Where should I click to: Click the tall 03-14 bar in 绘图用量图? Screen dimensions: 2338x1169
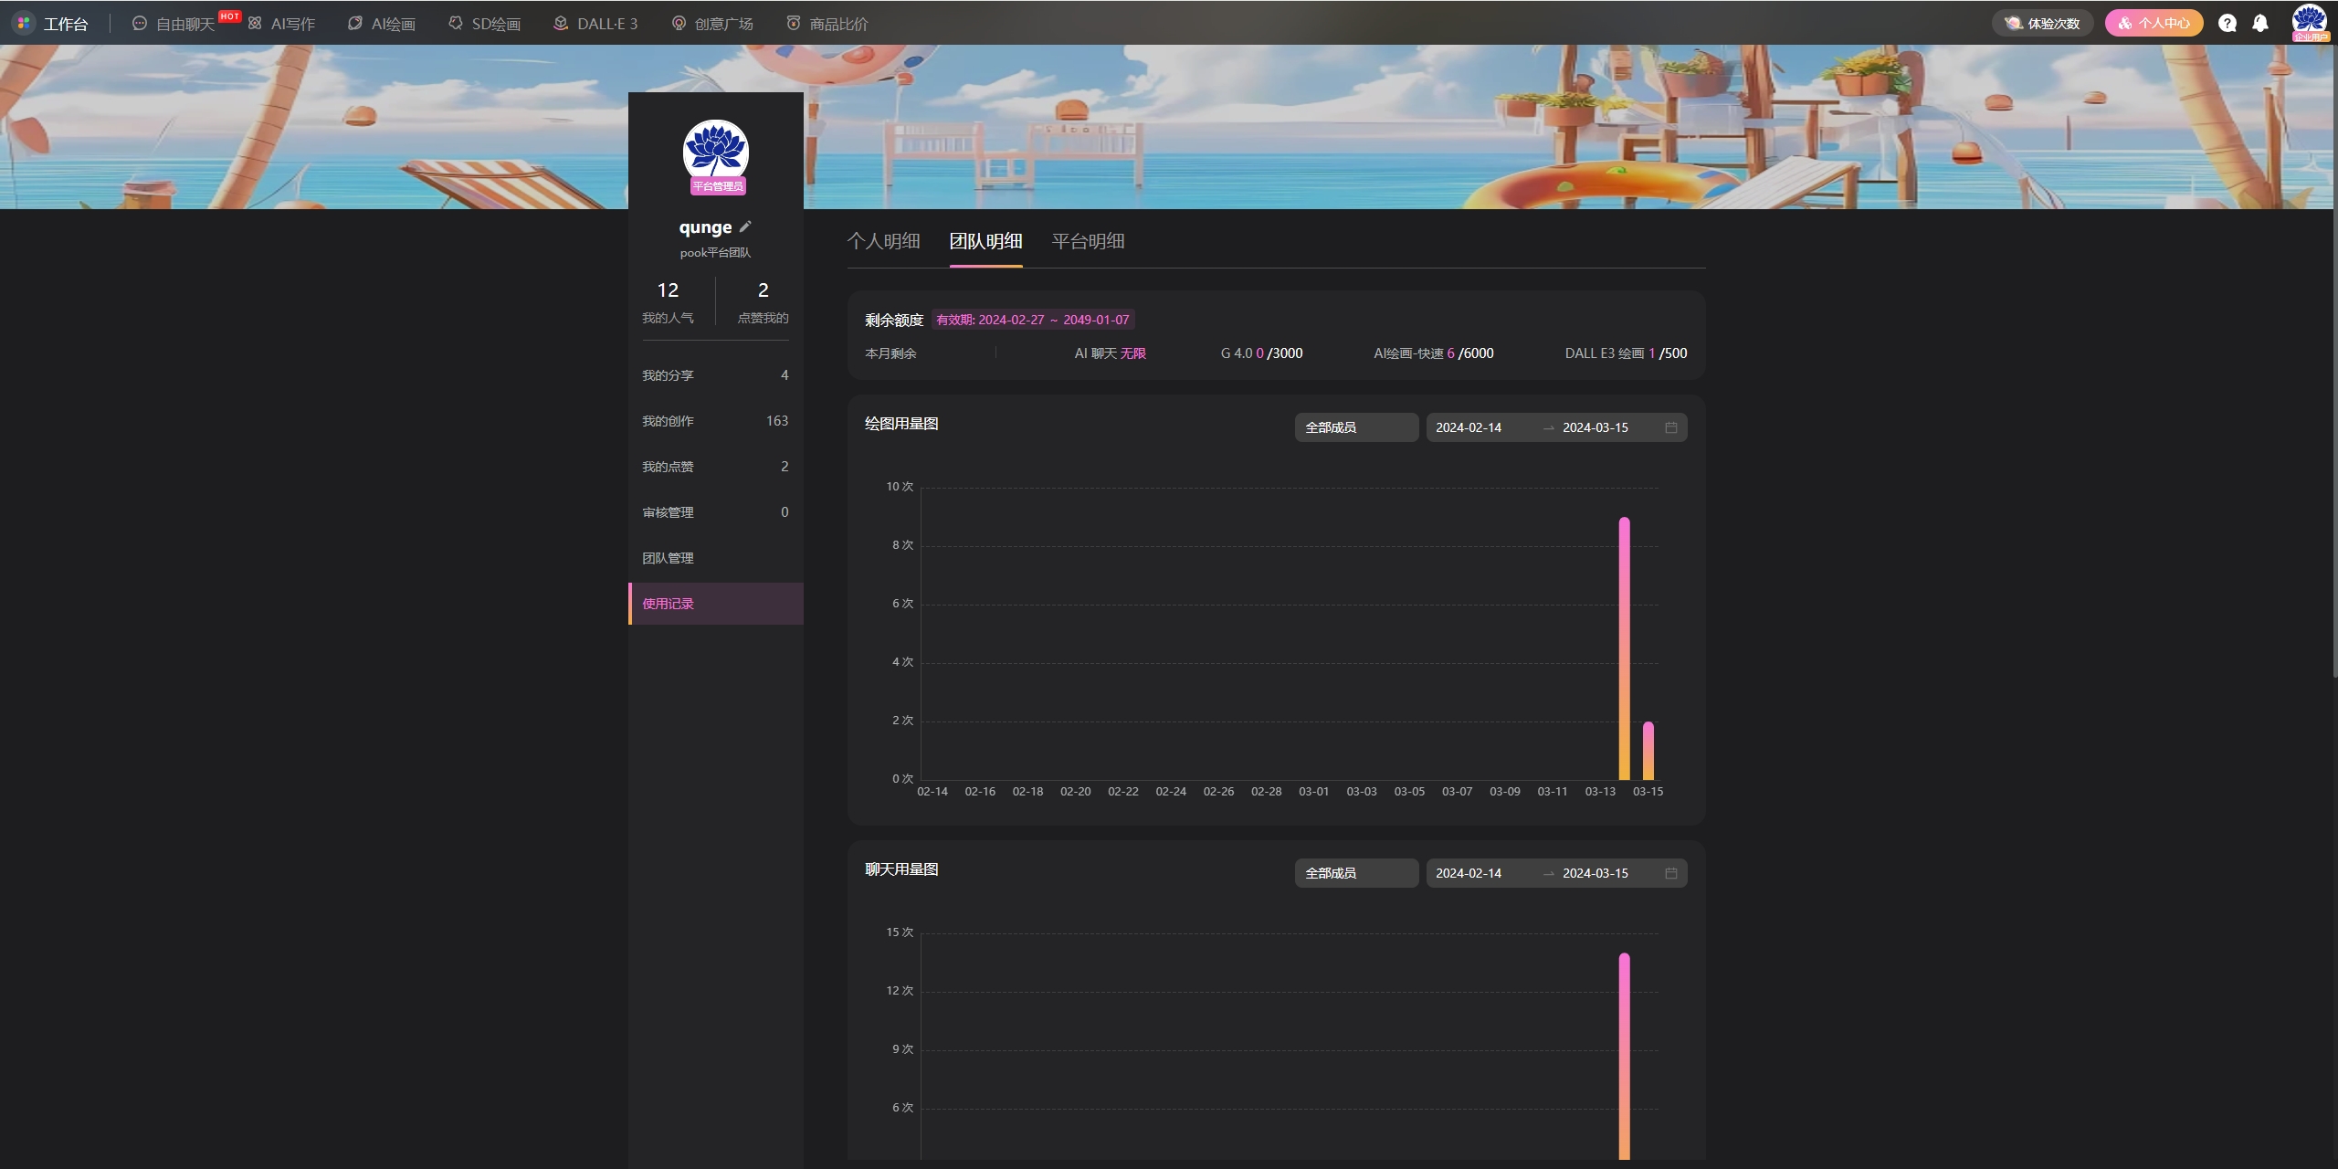click(x=1624, y=648)
